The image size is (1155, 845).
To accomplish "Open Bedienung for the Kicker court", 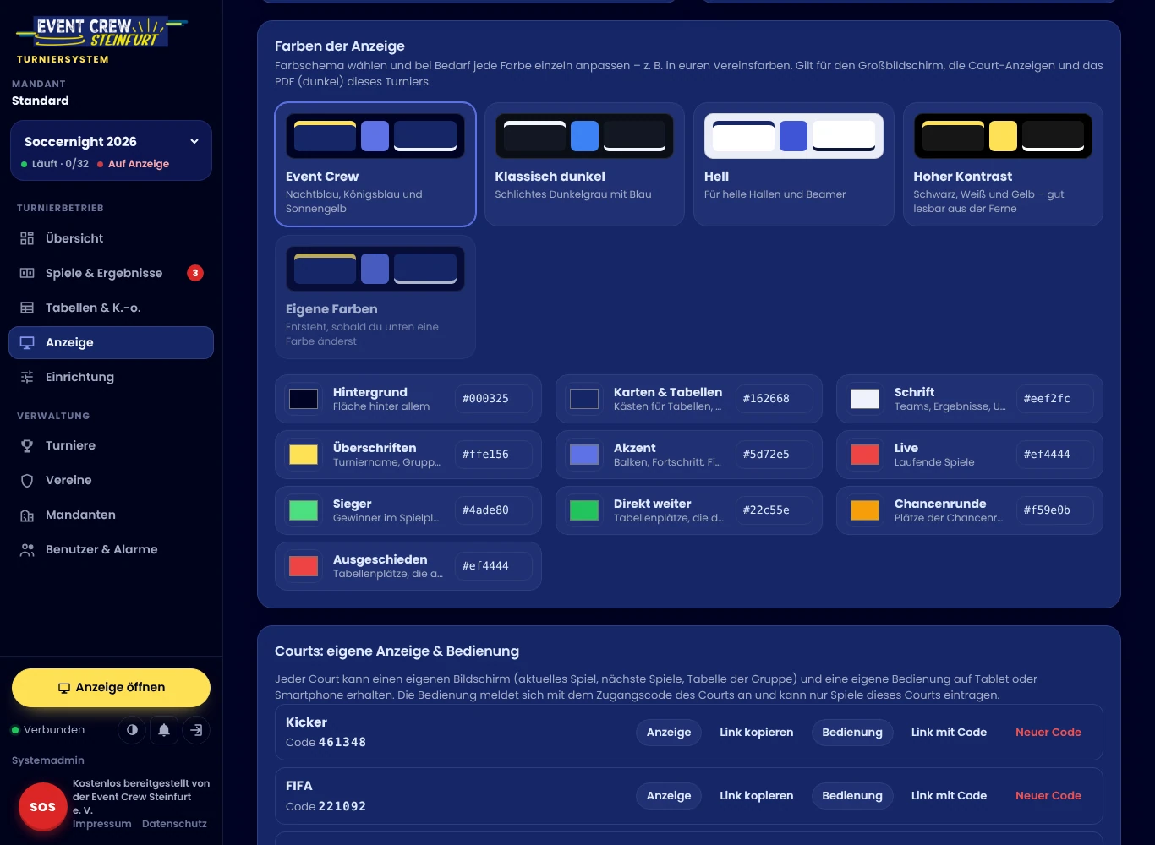I will (852, 733).
